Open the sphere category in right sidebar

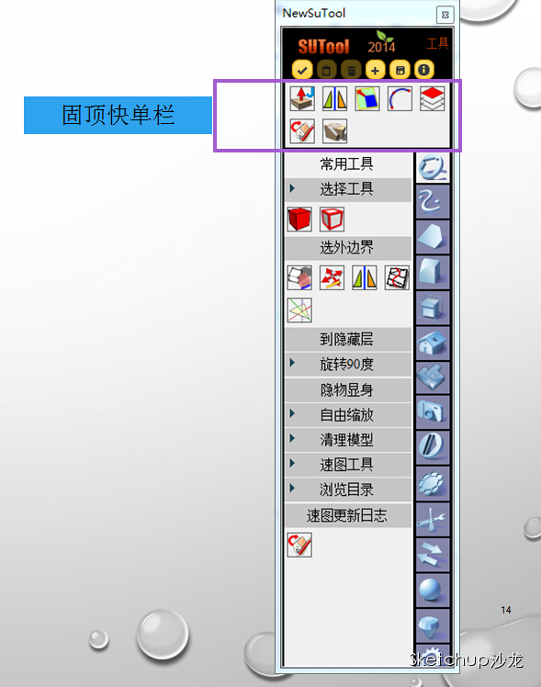pyautogui.click(x=432, y=591)
